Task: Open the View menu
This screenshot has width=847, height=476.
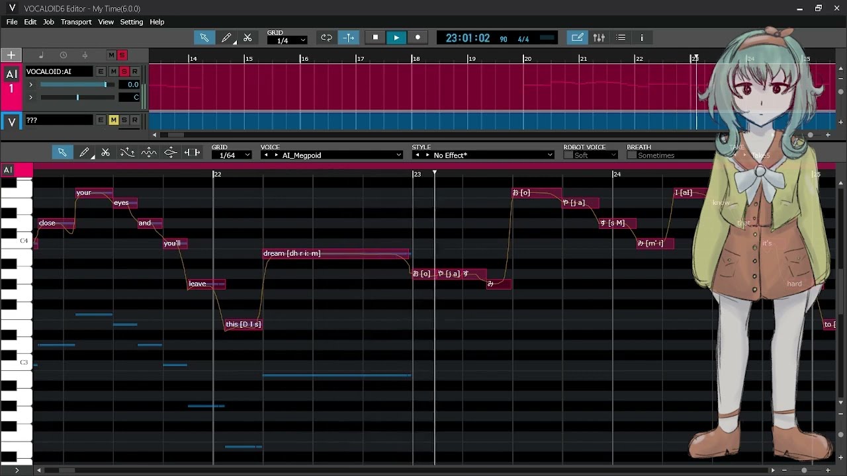Action: pyautogui.click(x=106, y=22)
